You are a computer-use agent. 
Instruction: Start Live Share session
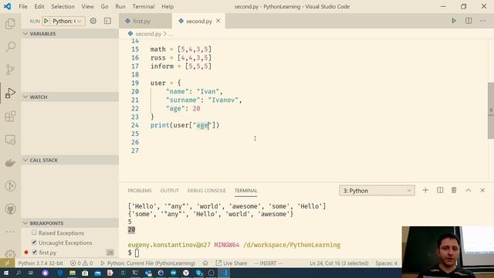[231, 263]
